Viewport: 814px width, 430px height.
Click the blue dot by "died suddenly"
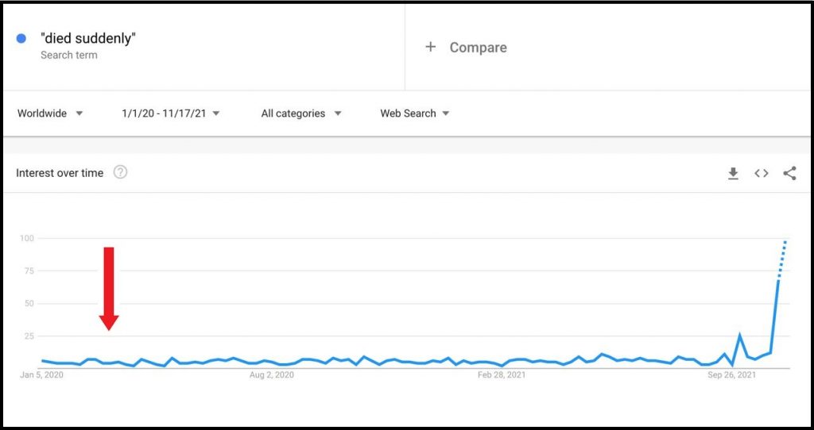click(x=21, y=39)
